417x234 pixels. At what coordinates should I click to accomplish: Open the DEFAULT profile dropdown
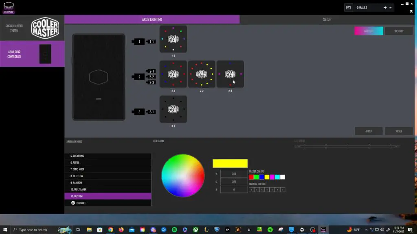click(x=390, y=7)
